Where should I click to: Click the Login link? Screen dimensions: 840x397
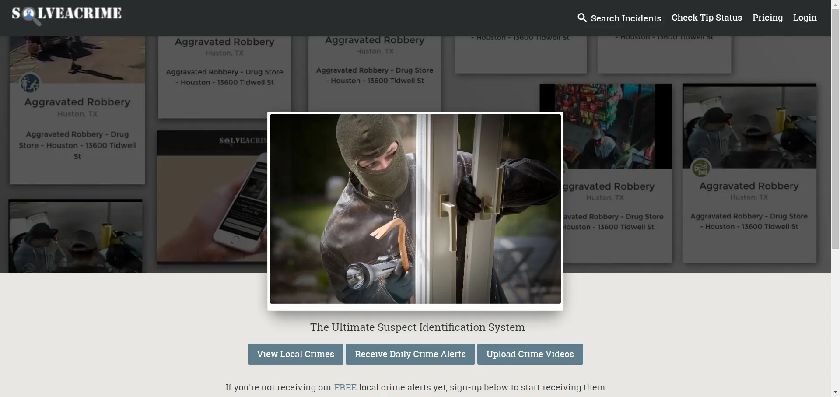[805, 18]
